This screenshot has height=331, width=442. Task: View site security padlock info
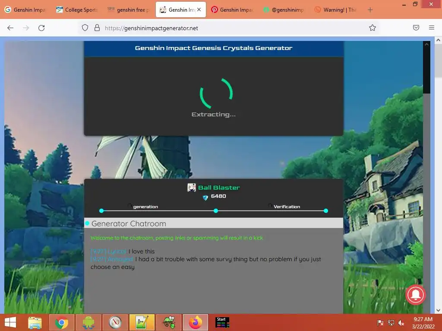point(97,28)
